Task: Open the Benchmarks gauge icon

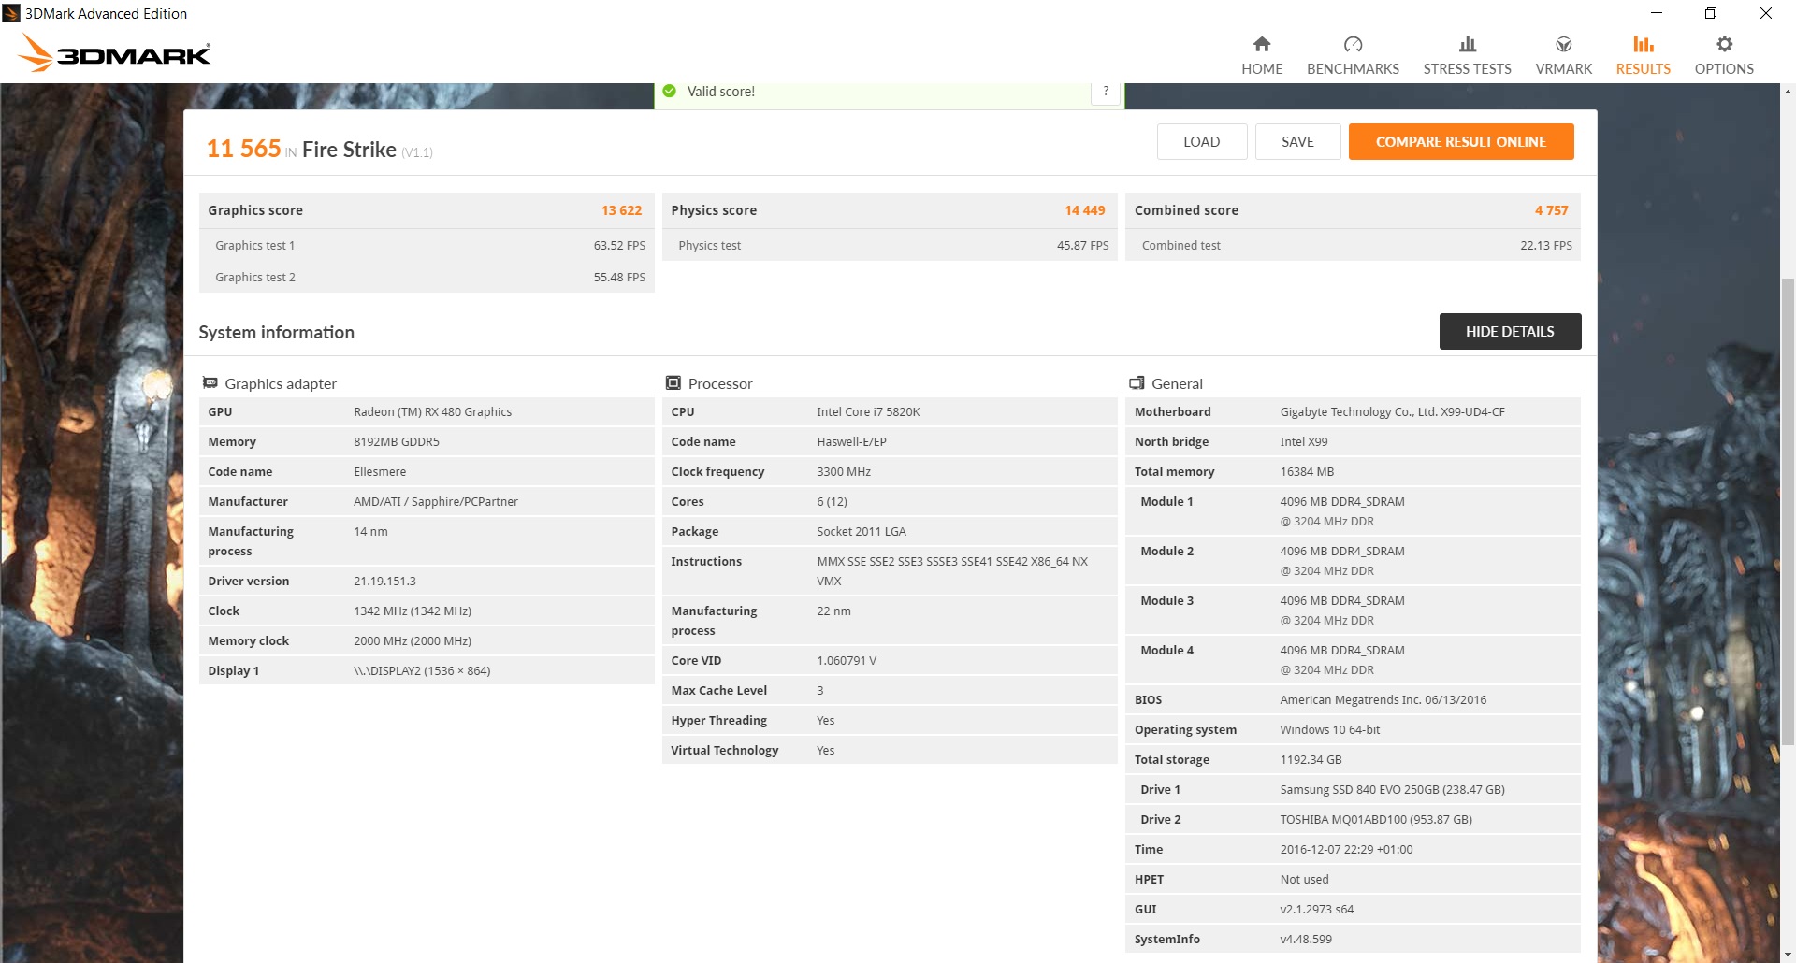Action: [1353, 44]
